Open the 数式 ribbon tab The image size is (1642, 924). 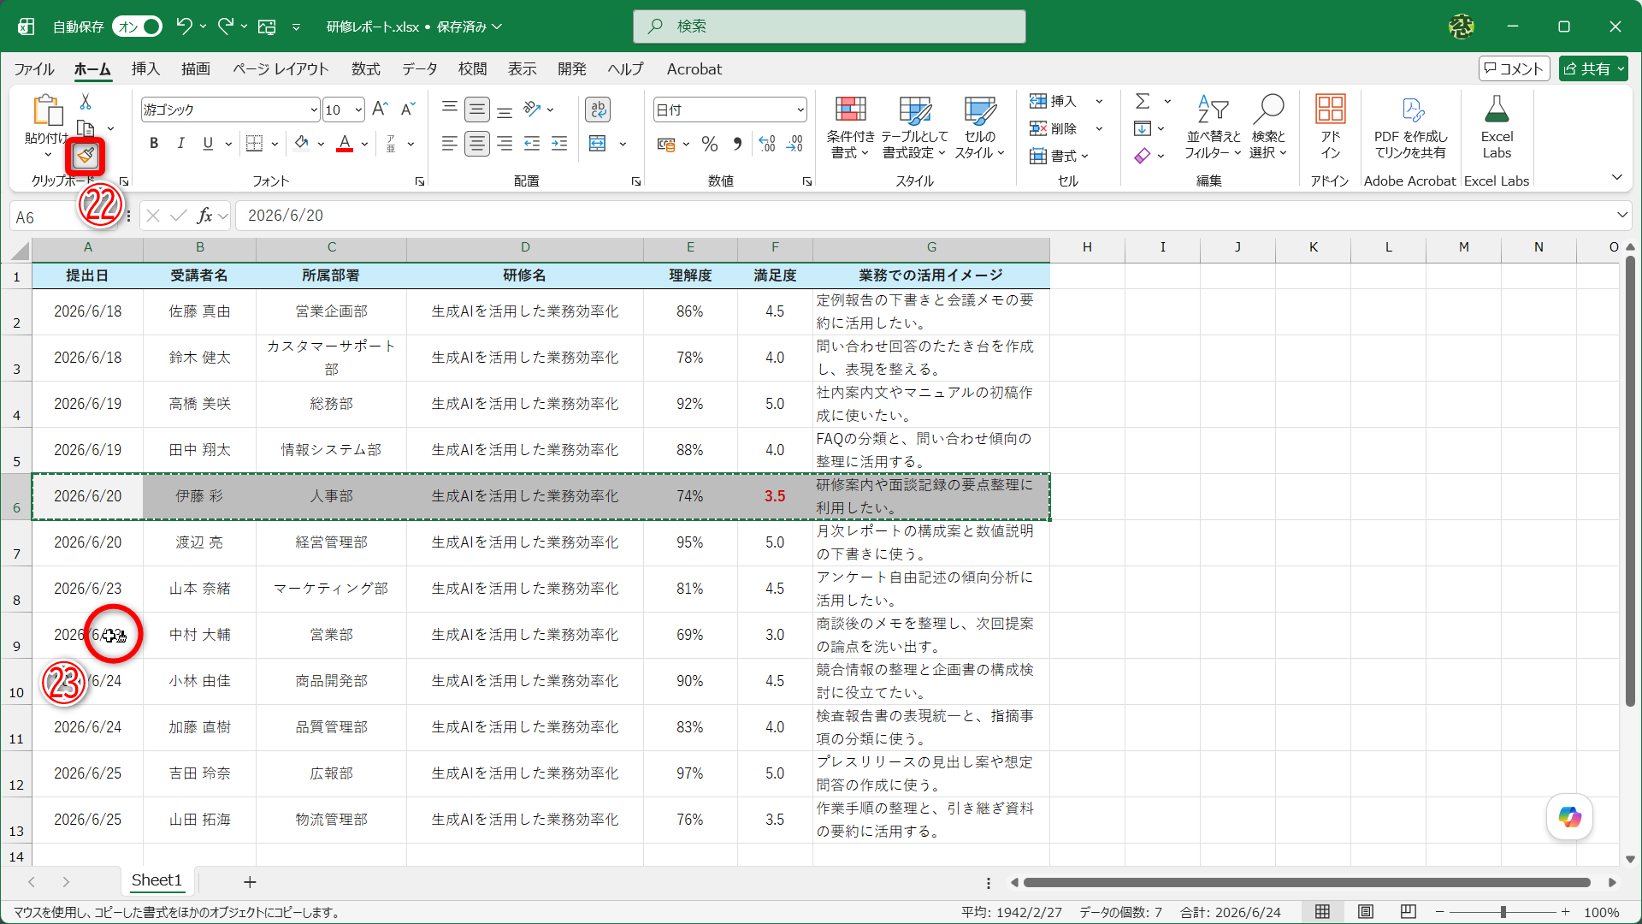pyautogui.click(x=365, y=69)
